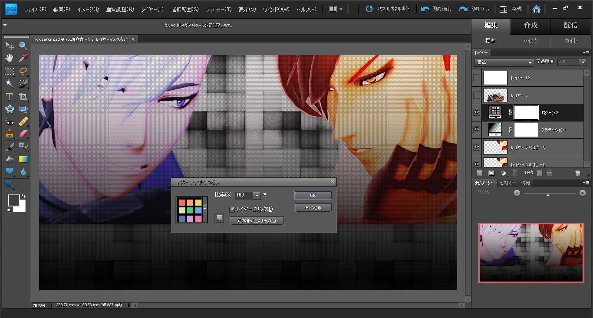Image resolution: width=593 pixels, height=318 pixels.
Task: Select the Lasso tool
Action: coord(23,71)
